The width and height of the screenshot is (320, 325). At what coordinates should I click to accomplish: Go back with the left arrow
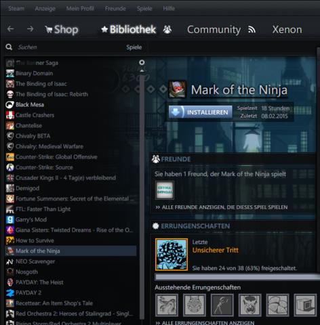(x=10, y=29)
